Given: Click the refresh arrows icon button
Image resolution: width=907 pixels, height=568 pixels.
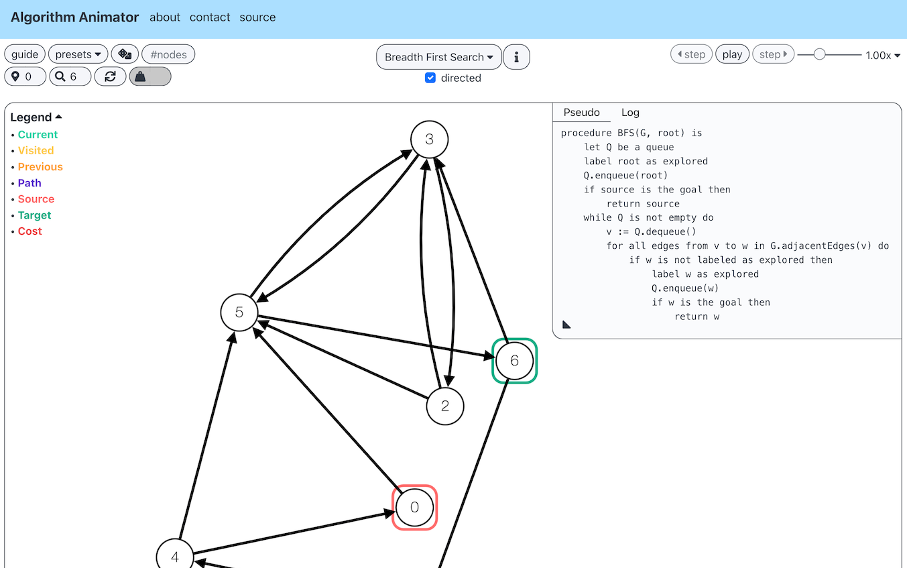Looking at the screenshot, I should coord(110,76).
